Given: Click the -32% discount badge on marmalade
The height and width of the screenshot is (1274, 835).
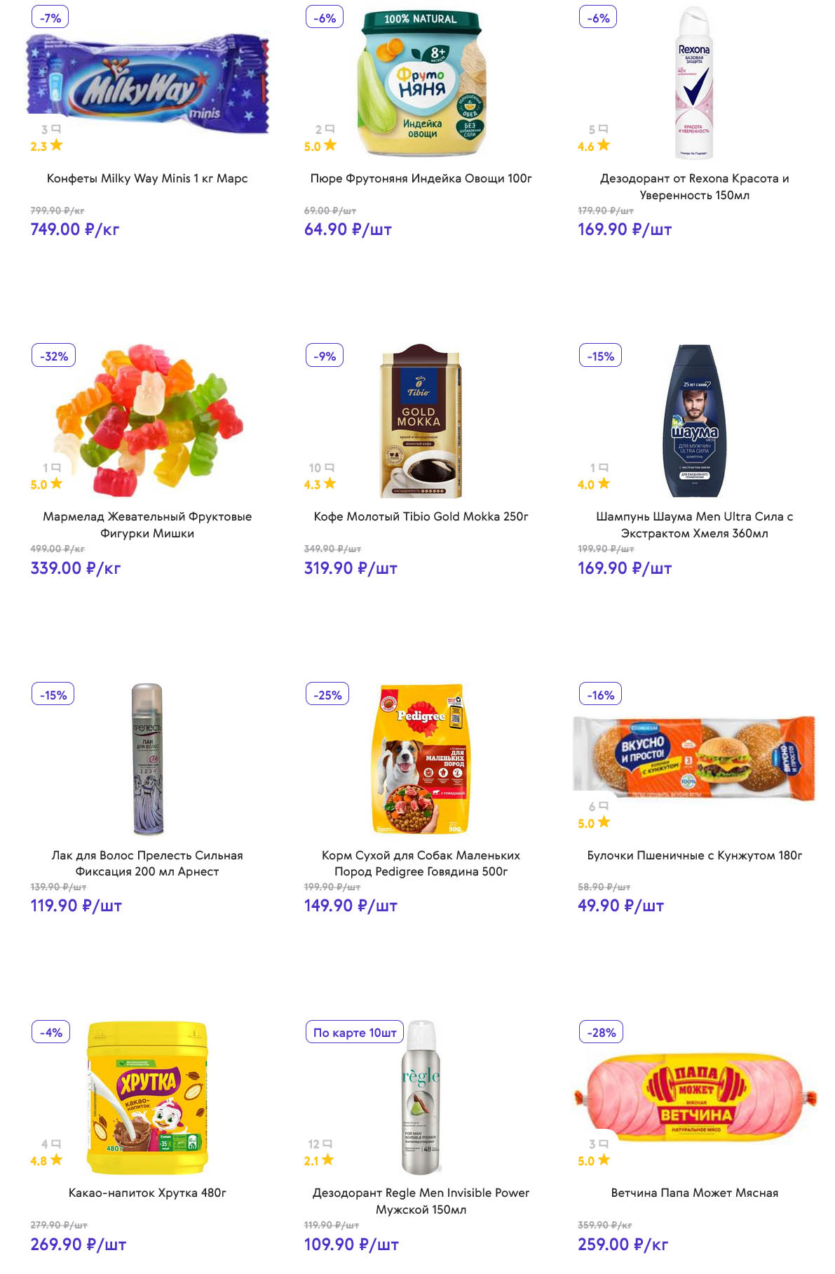Looking at the screenshot, I should [x=53, y=356].
